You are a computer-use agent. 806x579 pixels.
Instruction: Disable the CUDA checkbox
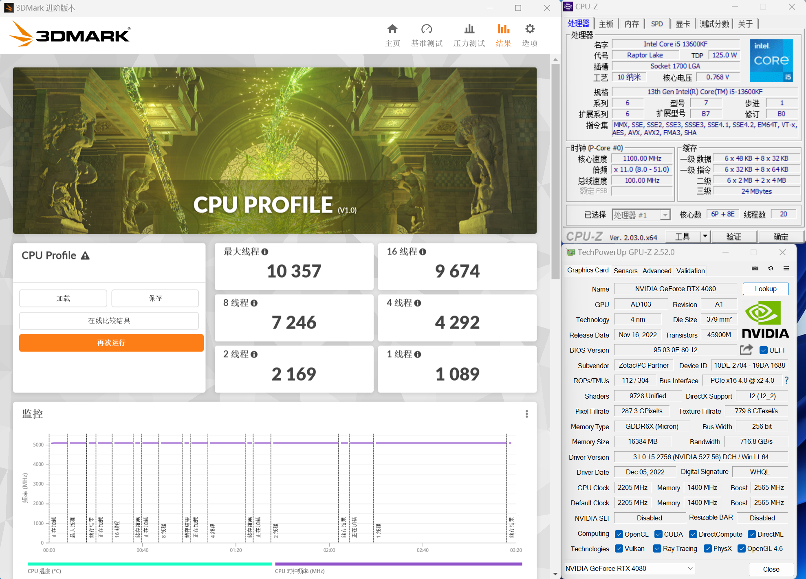(x=659, y=534)
